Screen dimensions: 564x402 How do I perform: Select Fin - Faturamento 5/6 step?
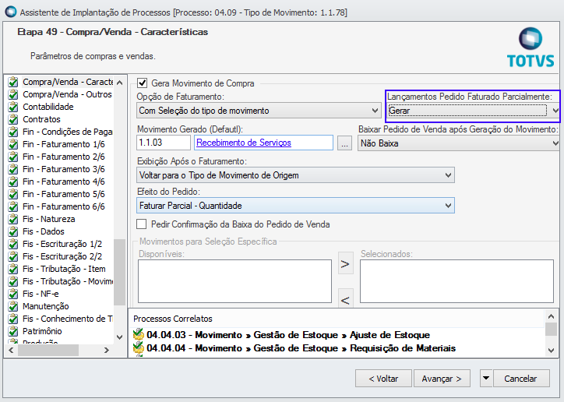(64, 194)
